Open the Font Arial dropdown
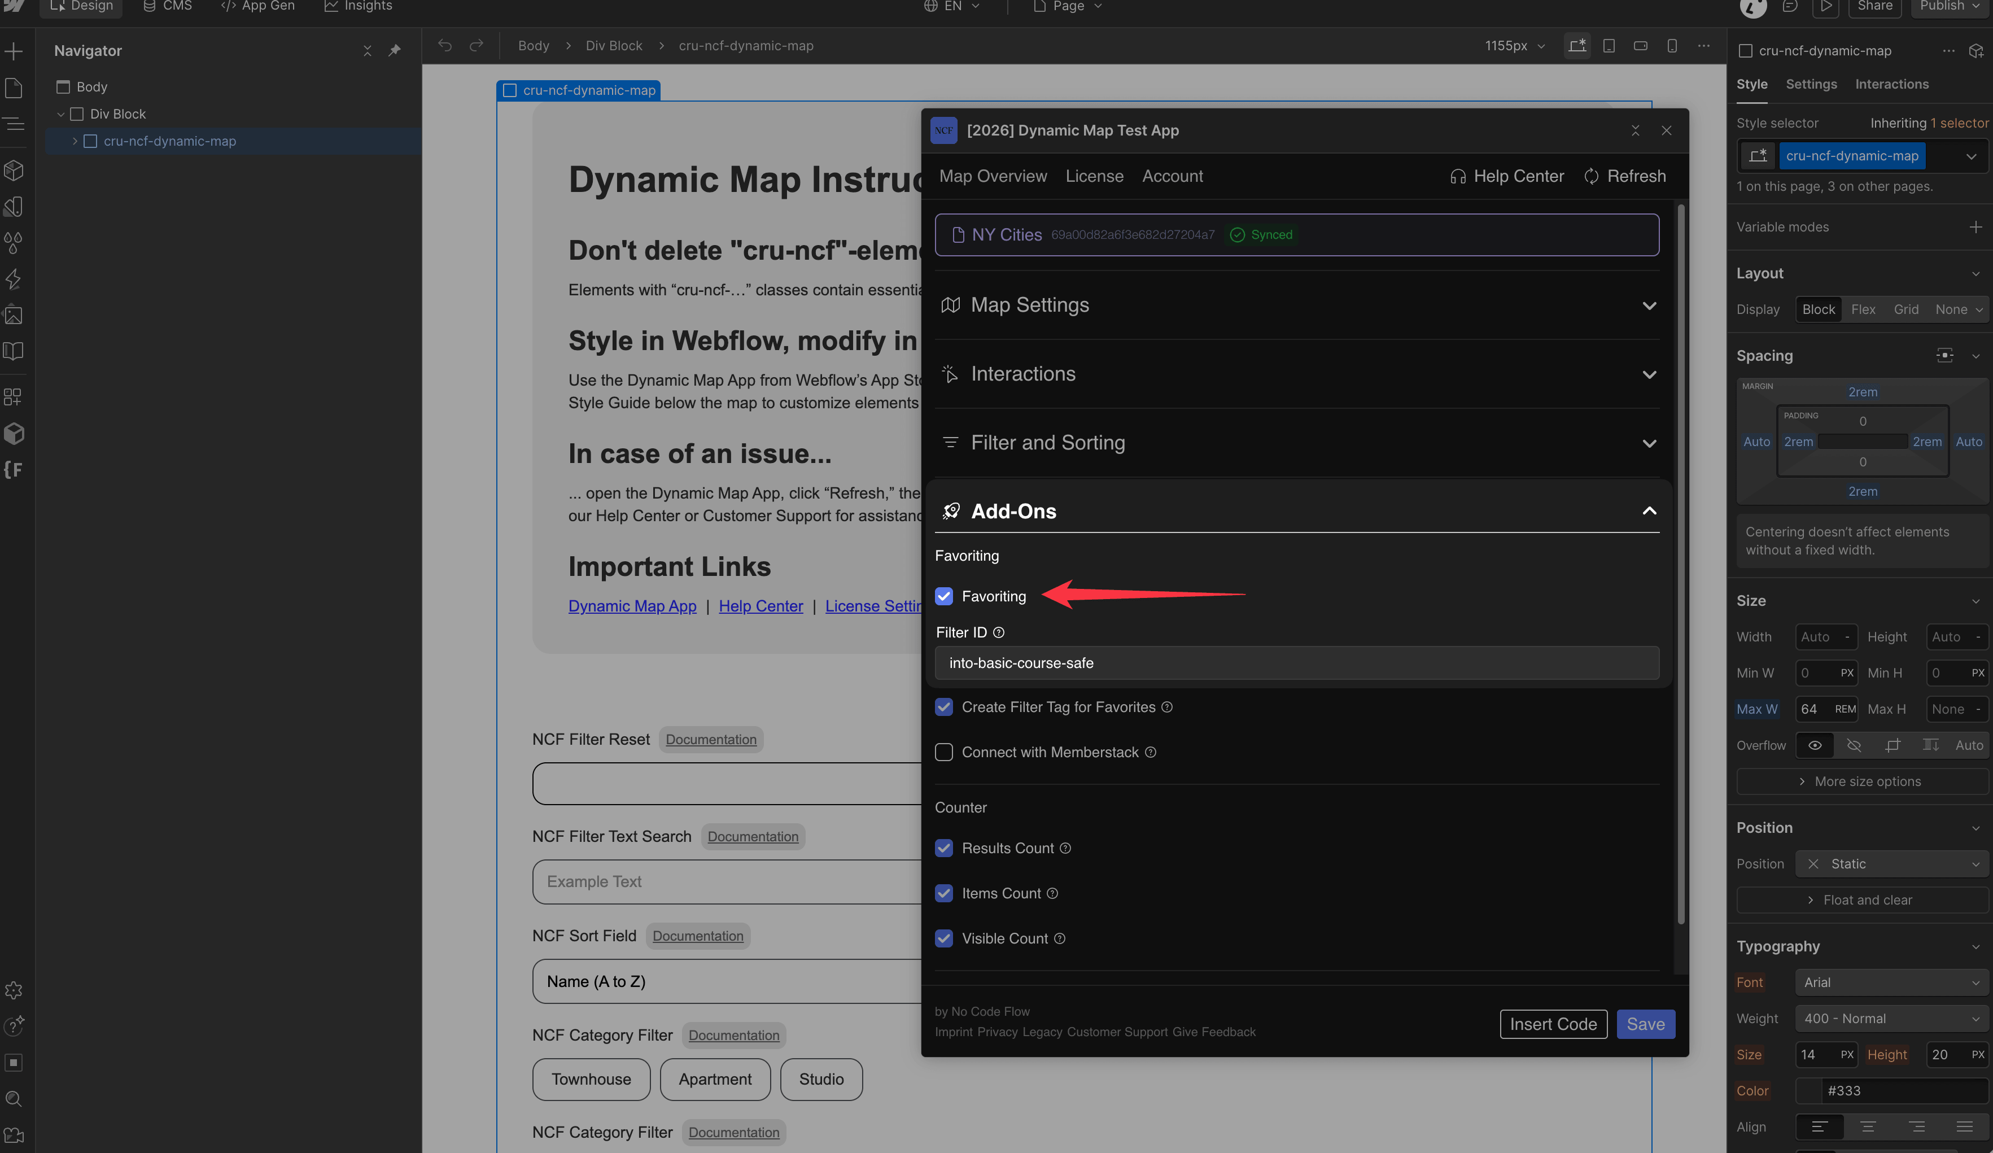Image resolution: width=1993 pixels, height=1153 pixels. click(x=1891, y=982)
